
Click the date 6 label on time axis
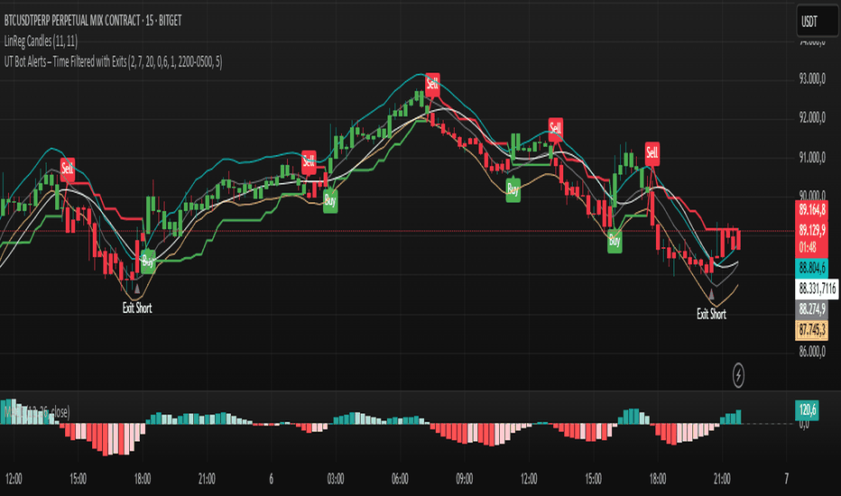[271, 478]
